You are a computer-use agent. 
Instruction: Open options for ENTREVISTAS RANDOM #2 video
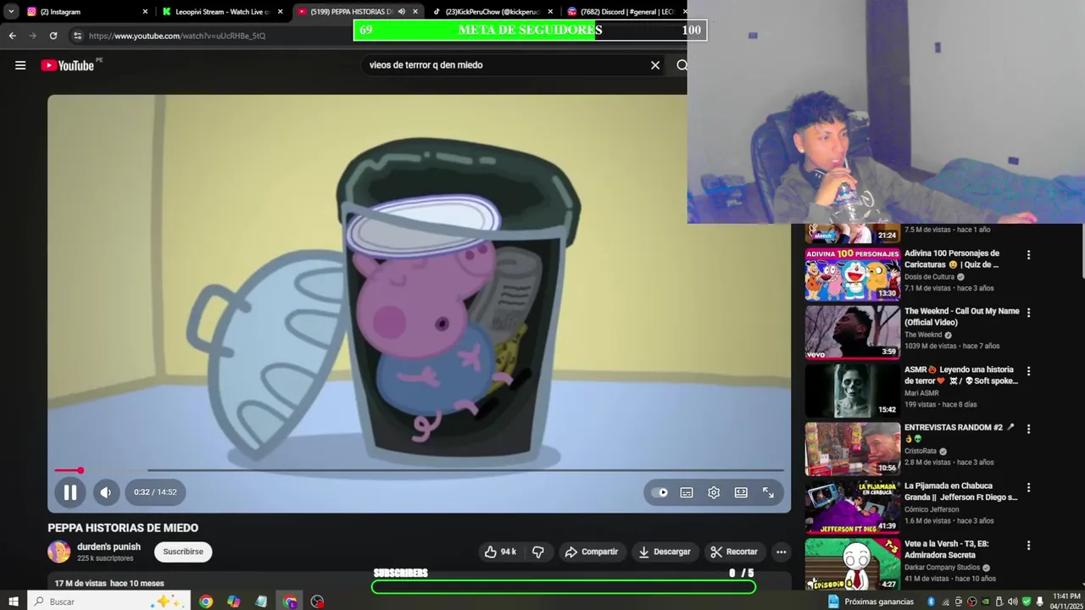tap(1028, 430)
